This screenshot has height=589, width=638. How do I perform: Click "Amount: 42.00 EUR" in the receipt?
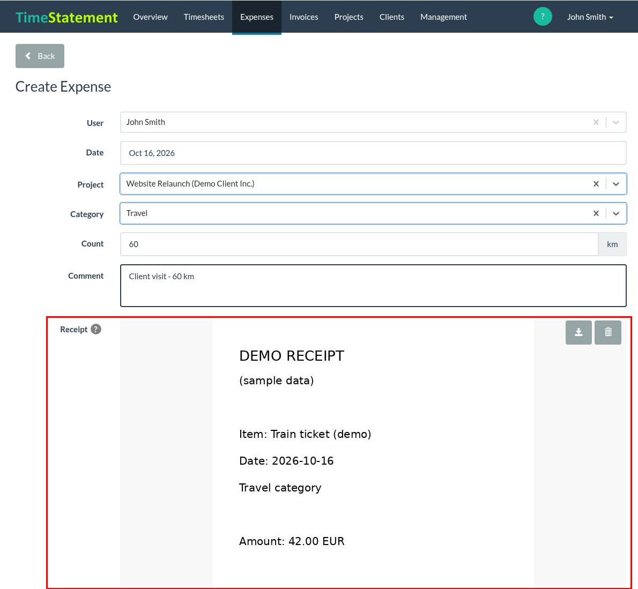coord(292,541)
